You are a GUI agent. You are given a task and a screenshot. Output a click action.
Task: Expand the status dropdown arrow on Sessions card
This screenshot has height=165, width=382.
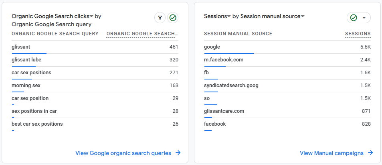(364, 18)
